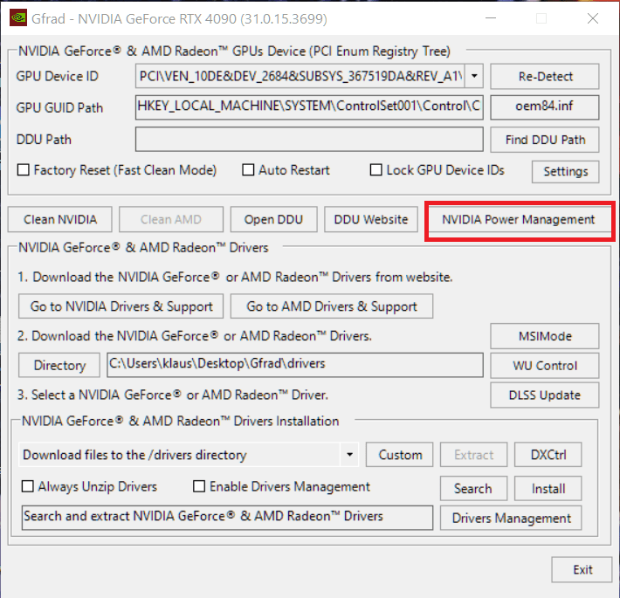
Task: Launch Open DDU
Action: 273,219
